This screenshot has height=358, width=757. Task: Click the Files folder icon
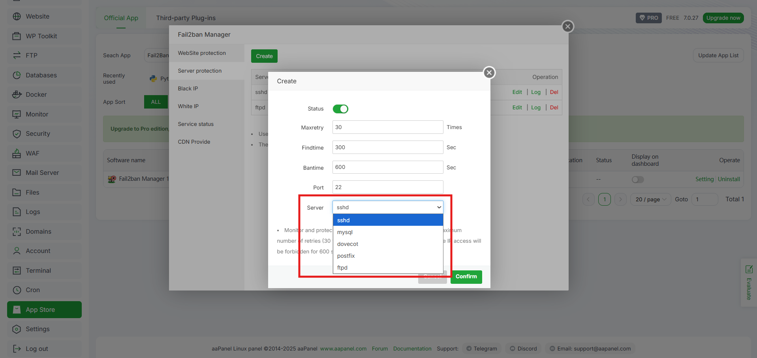point(17,192)
